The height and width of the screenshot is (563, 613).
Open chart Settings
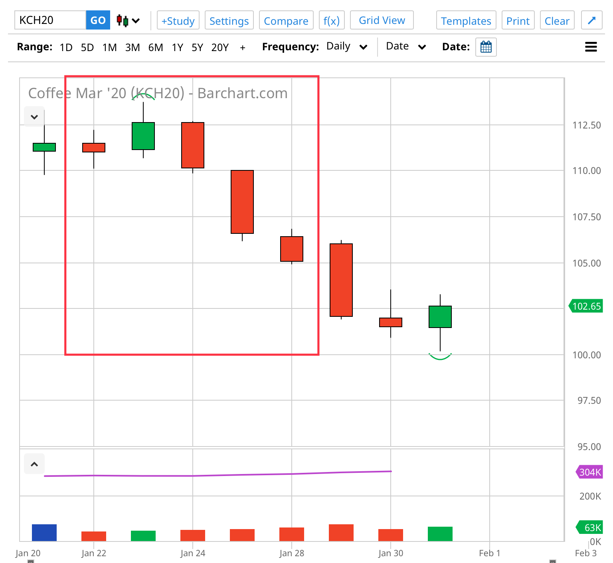coord(229,20)
